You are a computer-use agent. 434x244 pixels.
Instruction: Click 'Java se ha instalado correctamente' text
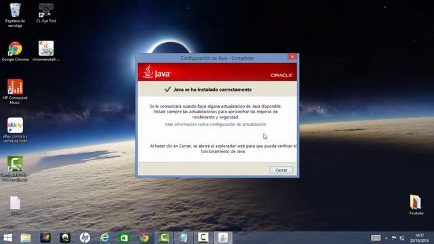pos(212,89)
